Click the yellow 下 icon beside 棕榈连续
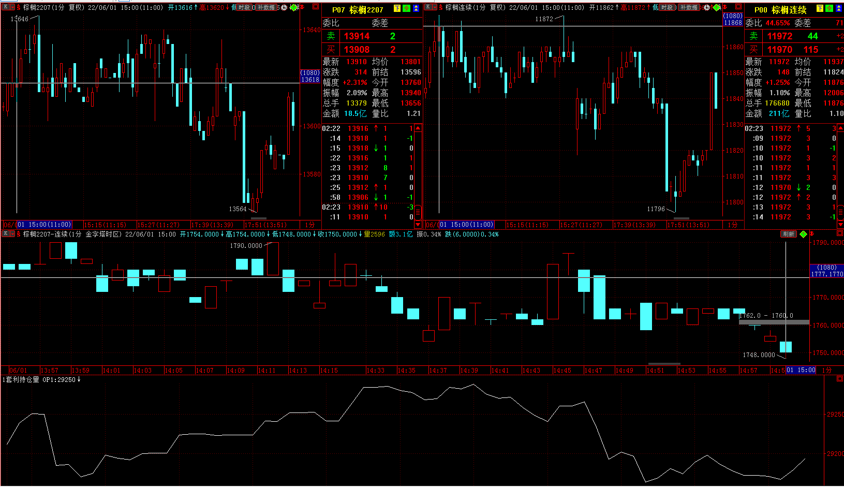The height and width of the screenshot is (487, 844). click(820, 9)
